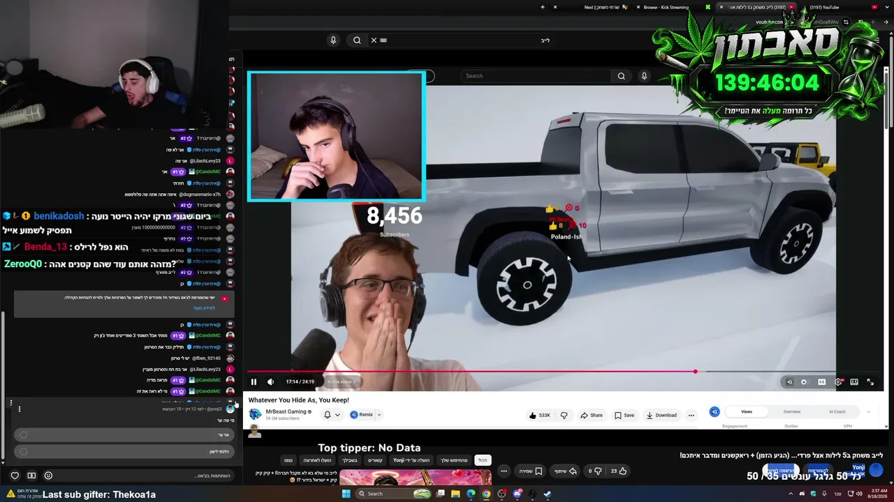The width and height of the screenshot is (894, 502).
Task: Open the MrBeast Gaming channel avatar
Action: click(255, 414)
